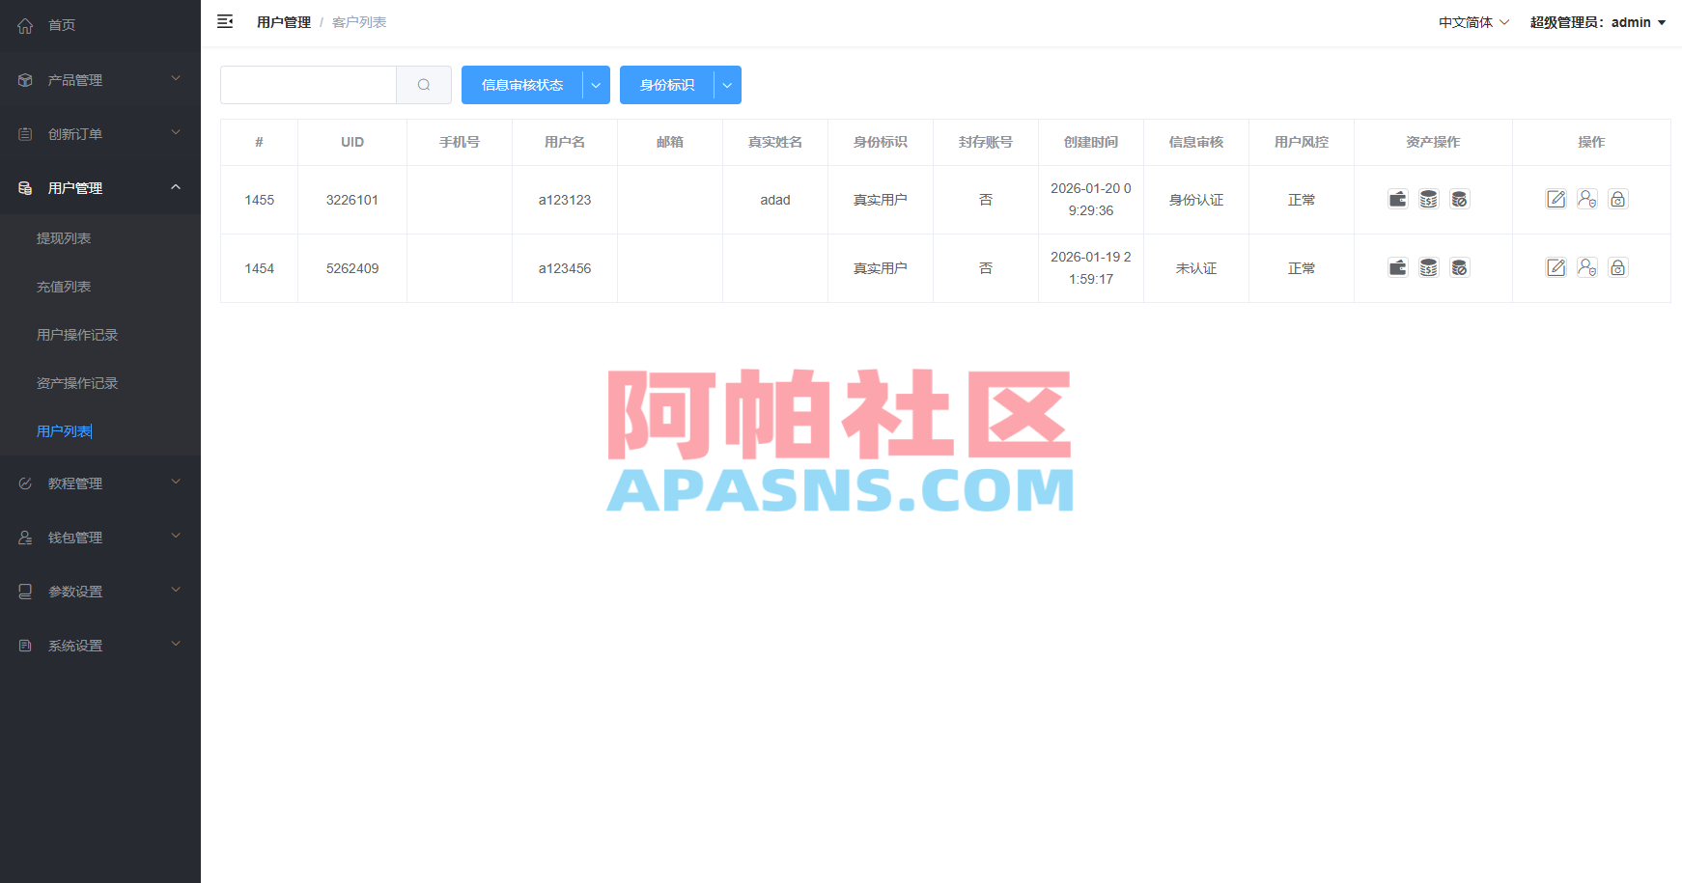Collapse sidebar with hamburger icon

[x=225, y=21]
